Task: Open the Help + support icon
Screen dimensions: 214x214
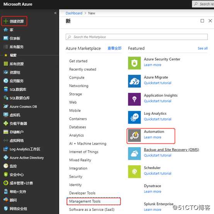Action: tap(6, 192)
